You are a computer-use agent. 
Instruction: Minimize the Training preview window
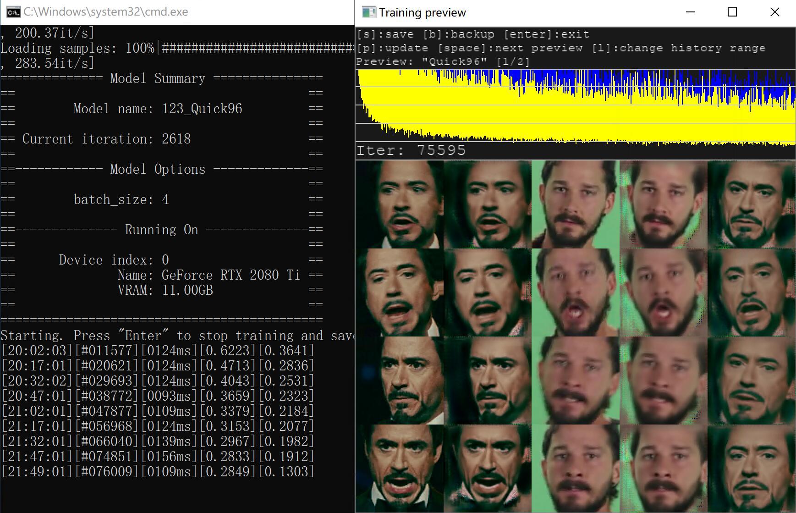pos(691,12)
